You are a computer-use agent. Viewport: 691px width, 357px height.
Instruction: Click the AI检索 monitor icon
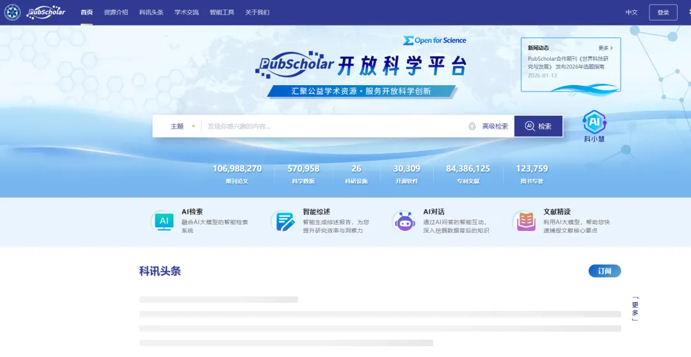click(164, 221)
